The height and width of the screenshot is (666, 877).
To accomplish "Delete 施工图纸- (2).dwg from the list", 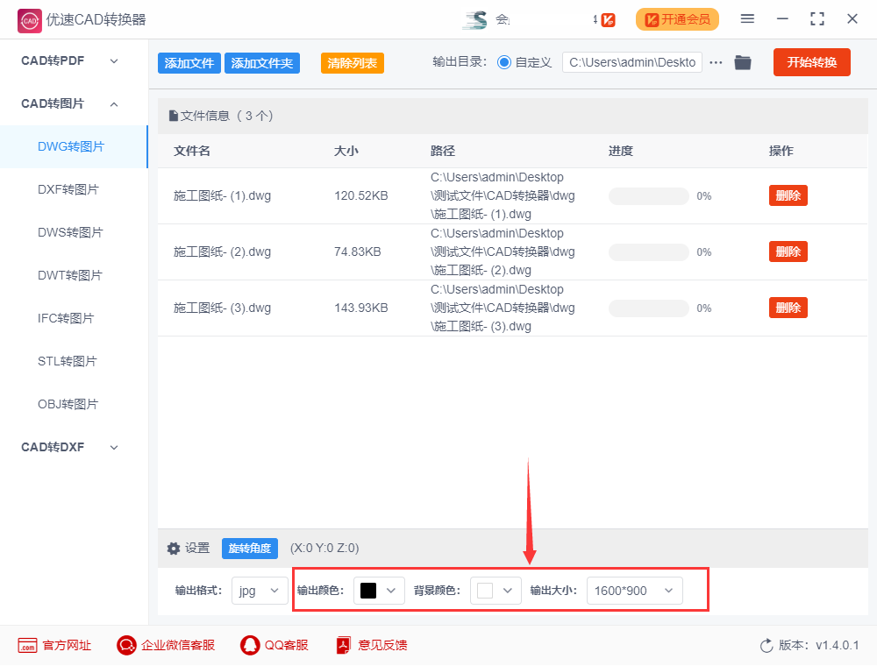I will click(x=788, y=252).
